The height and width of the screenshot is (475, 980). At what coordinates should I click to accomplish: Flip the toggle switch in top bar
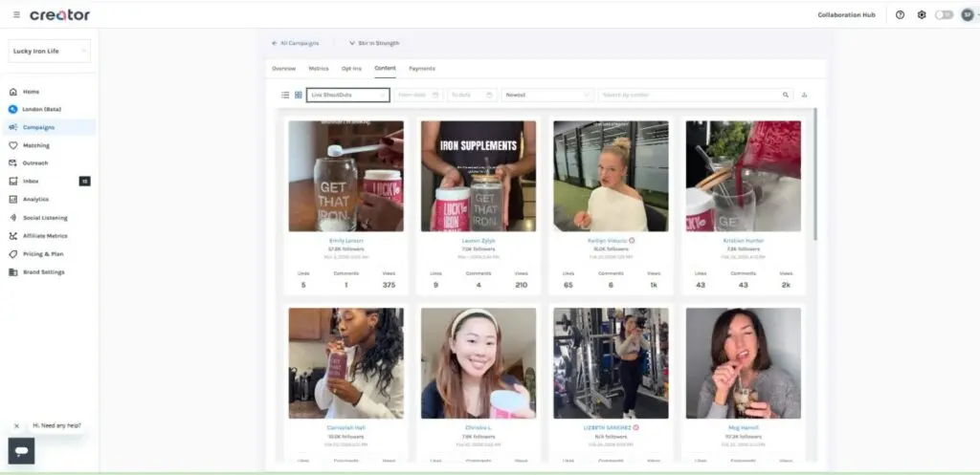pyautogui.click(x=944, y=15)
